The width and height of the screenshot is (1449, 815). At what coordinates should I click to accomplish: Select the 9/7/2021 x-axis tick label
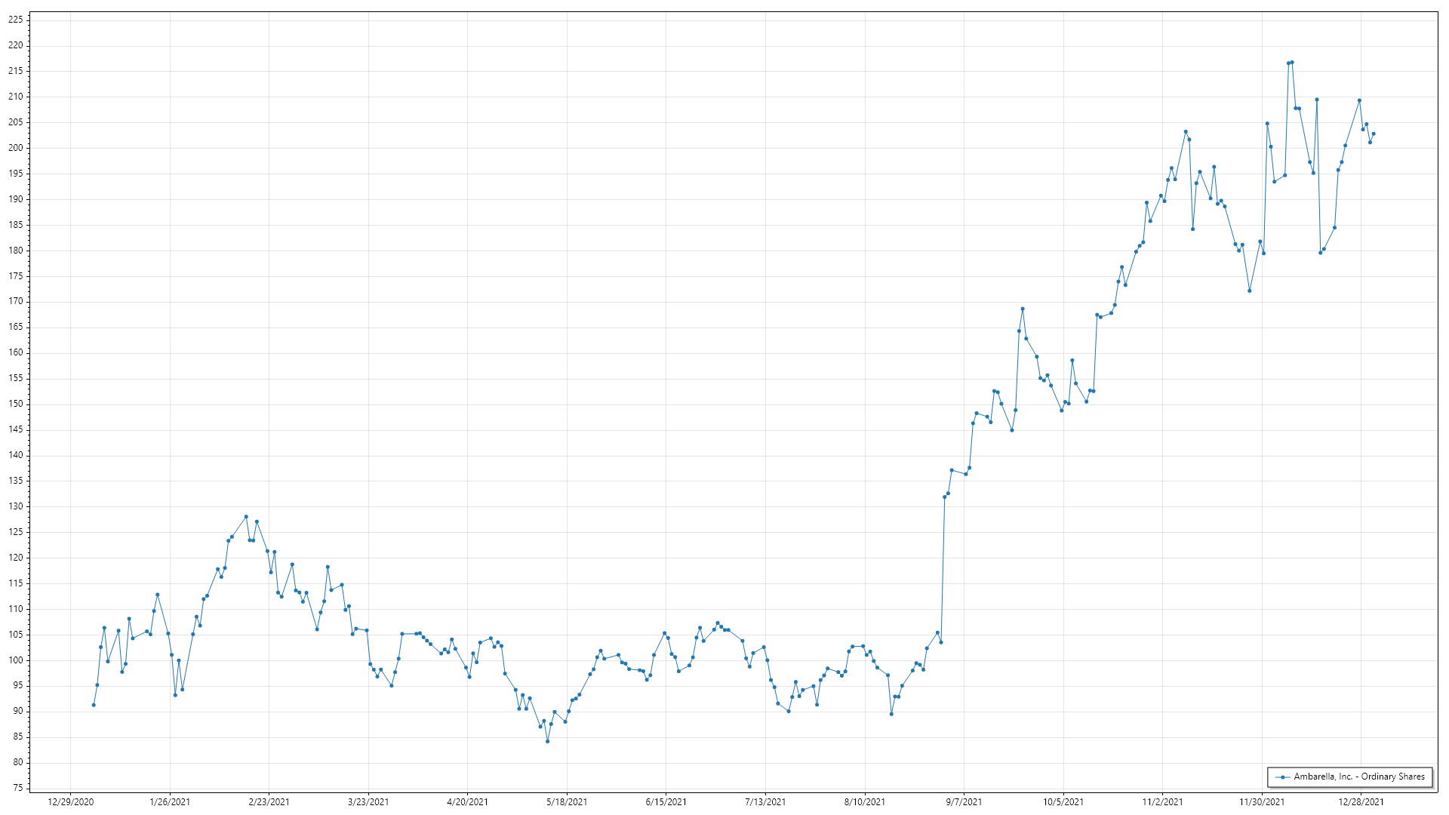[964, 802]
